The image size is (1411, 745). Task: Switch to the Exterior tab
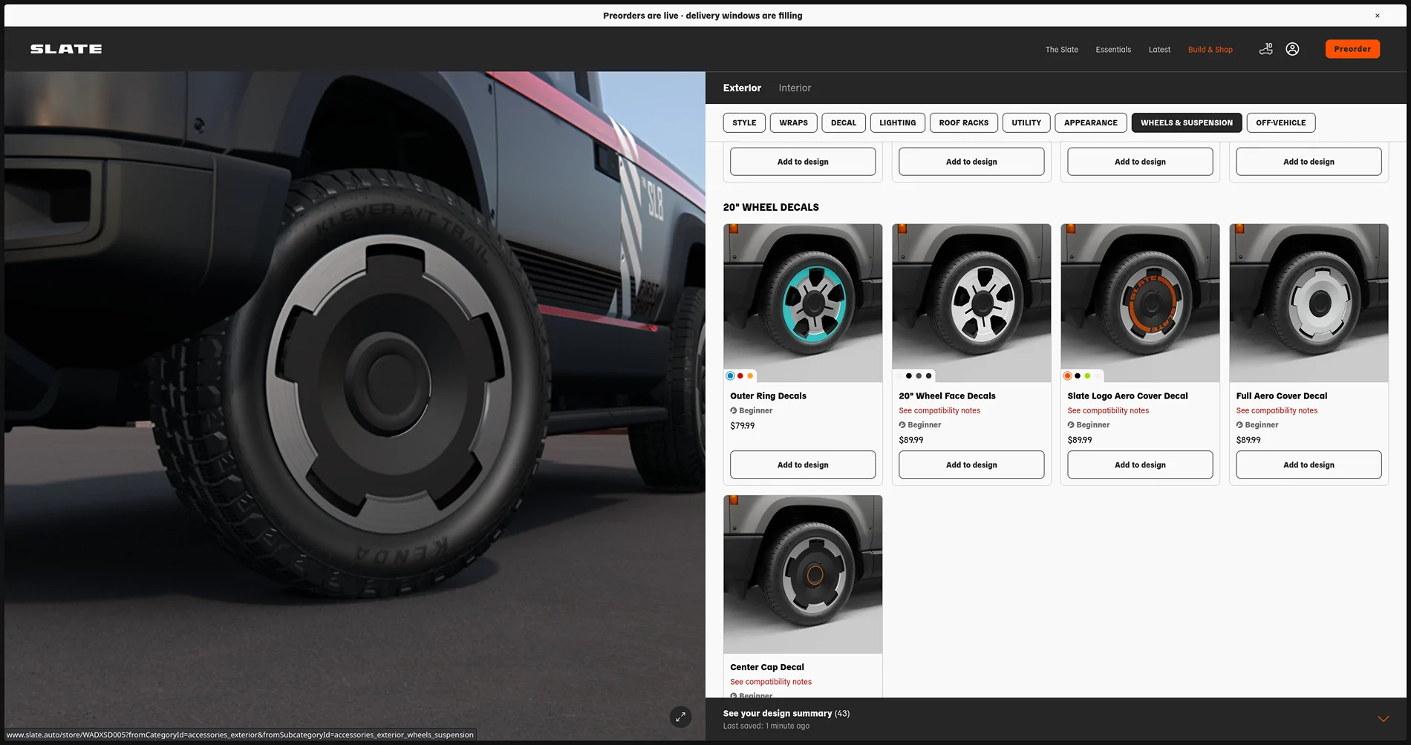pyautogui.click(x=742, y=88)
